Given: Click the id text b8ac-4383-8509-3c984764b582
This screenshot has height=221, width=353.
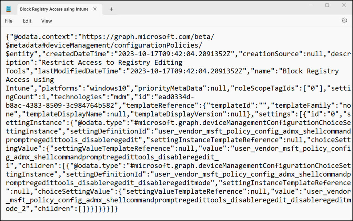Looking at the screenshot, I should 60,105.
